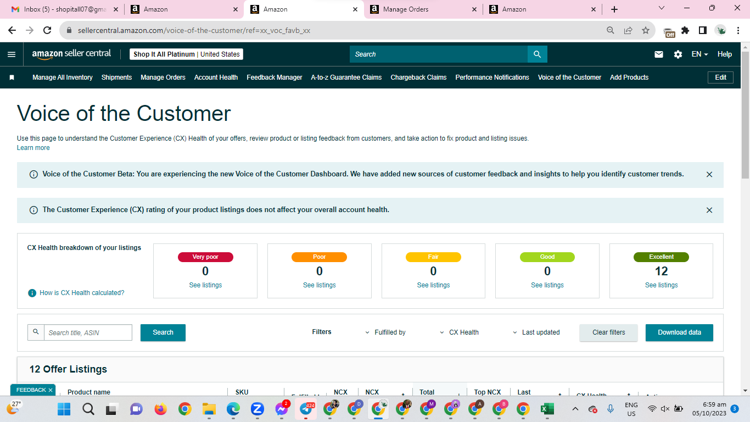Click the teal Search button for listings
The image size is (750, 422).
click(x=163, y=332)
